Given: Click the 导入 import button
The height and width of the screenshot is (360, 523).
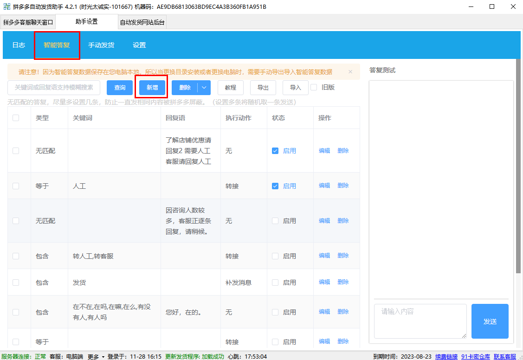Looking at the screenshot, I should [x=295, y=88].
